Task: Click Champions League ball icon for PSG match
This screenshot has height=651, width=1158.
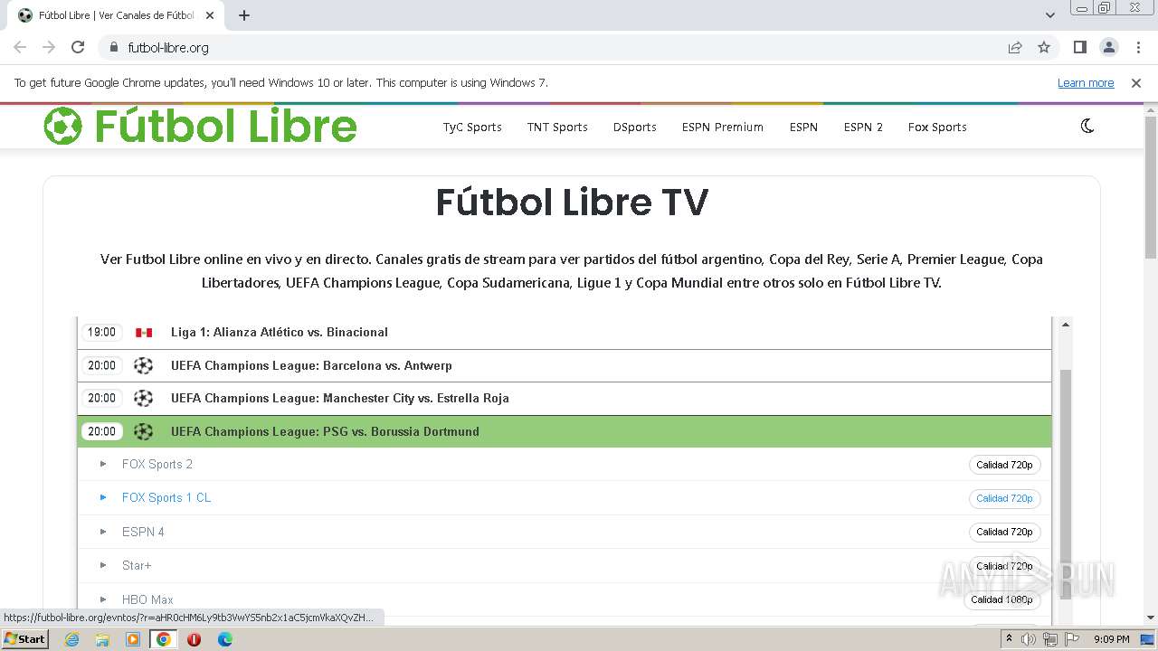Action: click(143, 431)
